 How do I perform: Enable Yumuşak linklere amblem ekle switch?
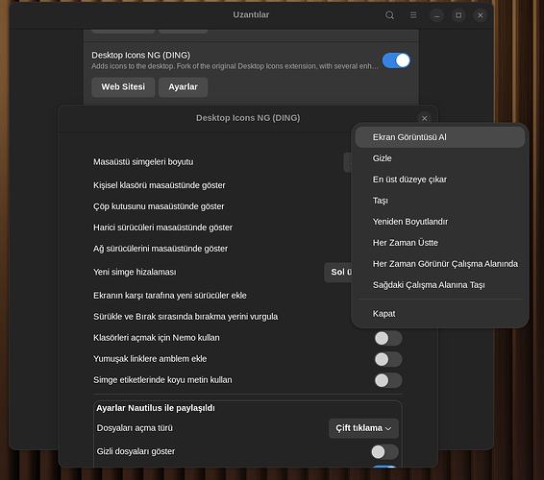point(388,359)
